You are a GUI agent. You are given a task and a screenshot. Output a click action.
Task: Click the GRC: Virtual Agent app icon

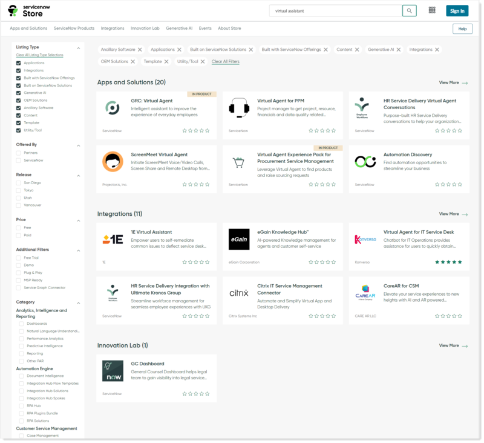[x=113, y=108]
